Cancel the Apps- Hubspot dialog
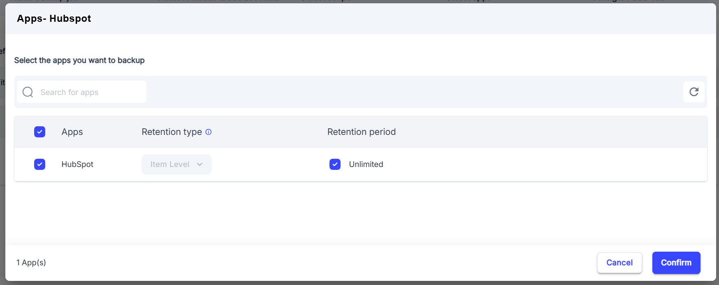719x285 pixels. pyautogui.click(x=619, y=263)
